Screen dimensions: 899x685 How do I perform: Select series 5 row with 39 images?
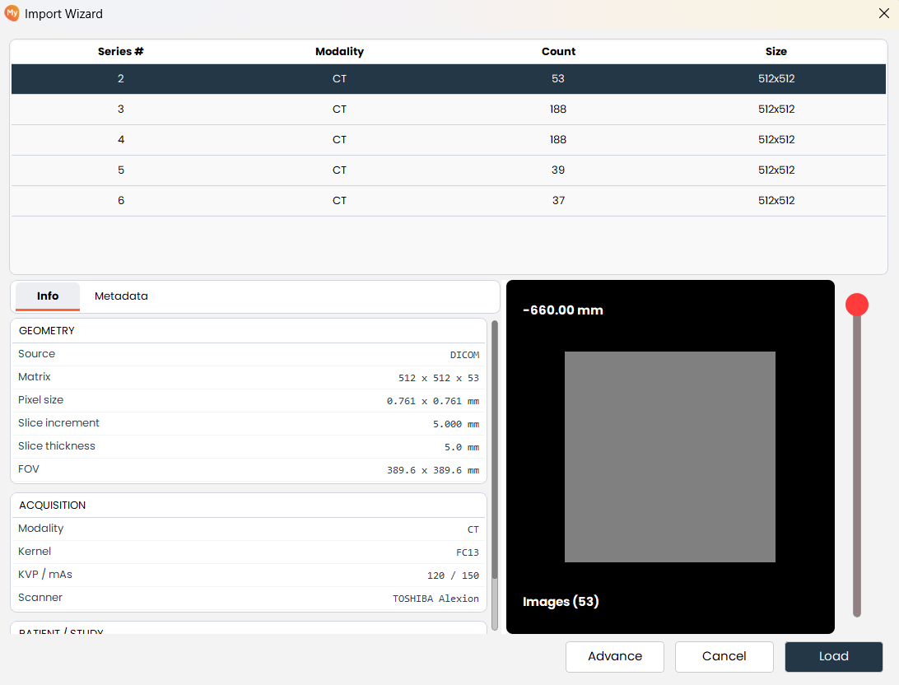449,170
